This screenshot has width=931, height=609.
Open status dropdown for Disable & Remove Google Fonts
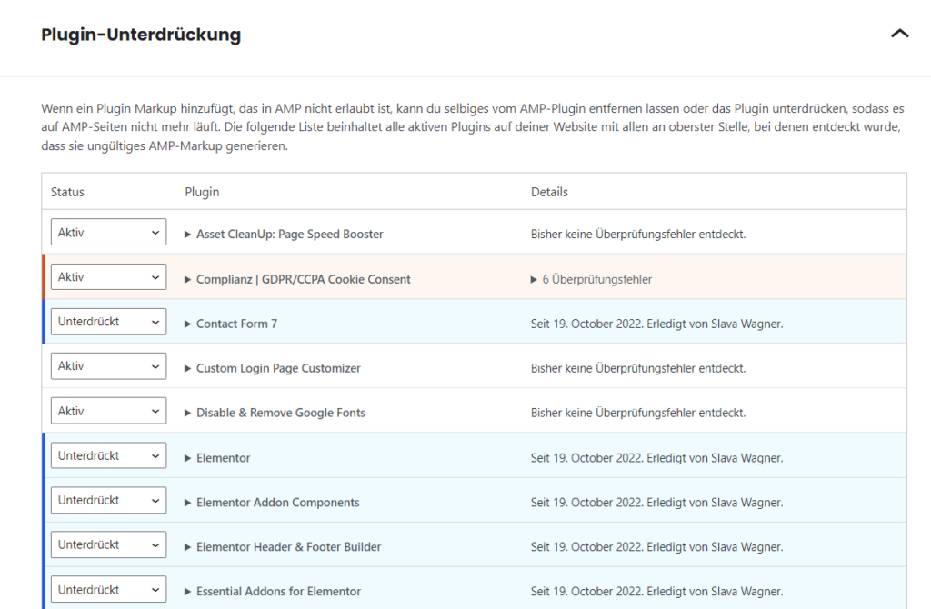tap(109, 411)
